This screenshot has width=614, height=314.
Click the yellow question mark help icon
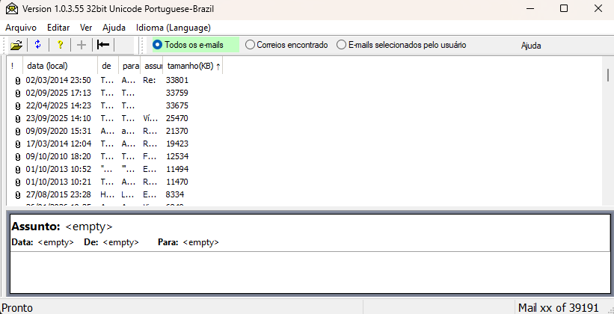(x=60, y=45)
